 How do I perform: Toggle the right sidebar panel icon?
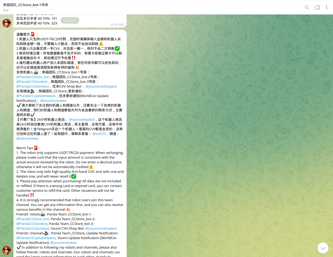click(x=317, y=7)
